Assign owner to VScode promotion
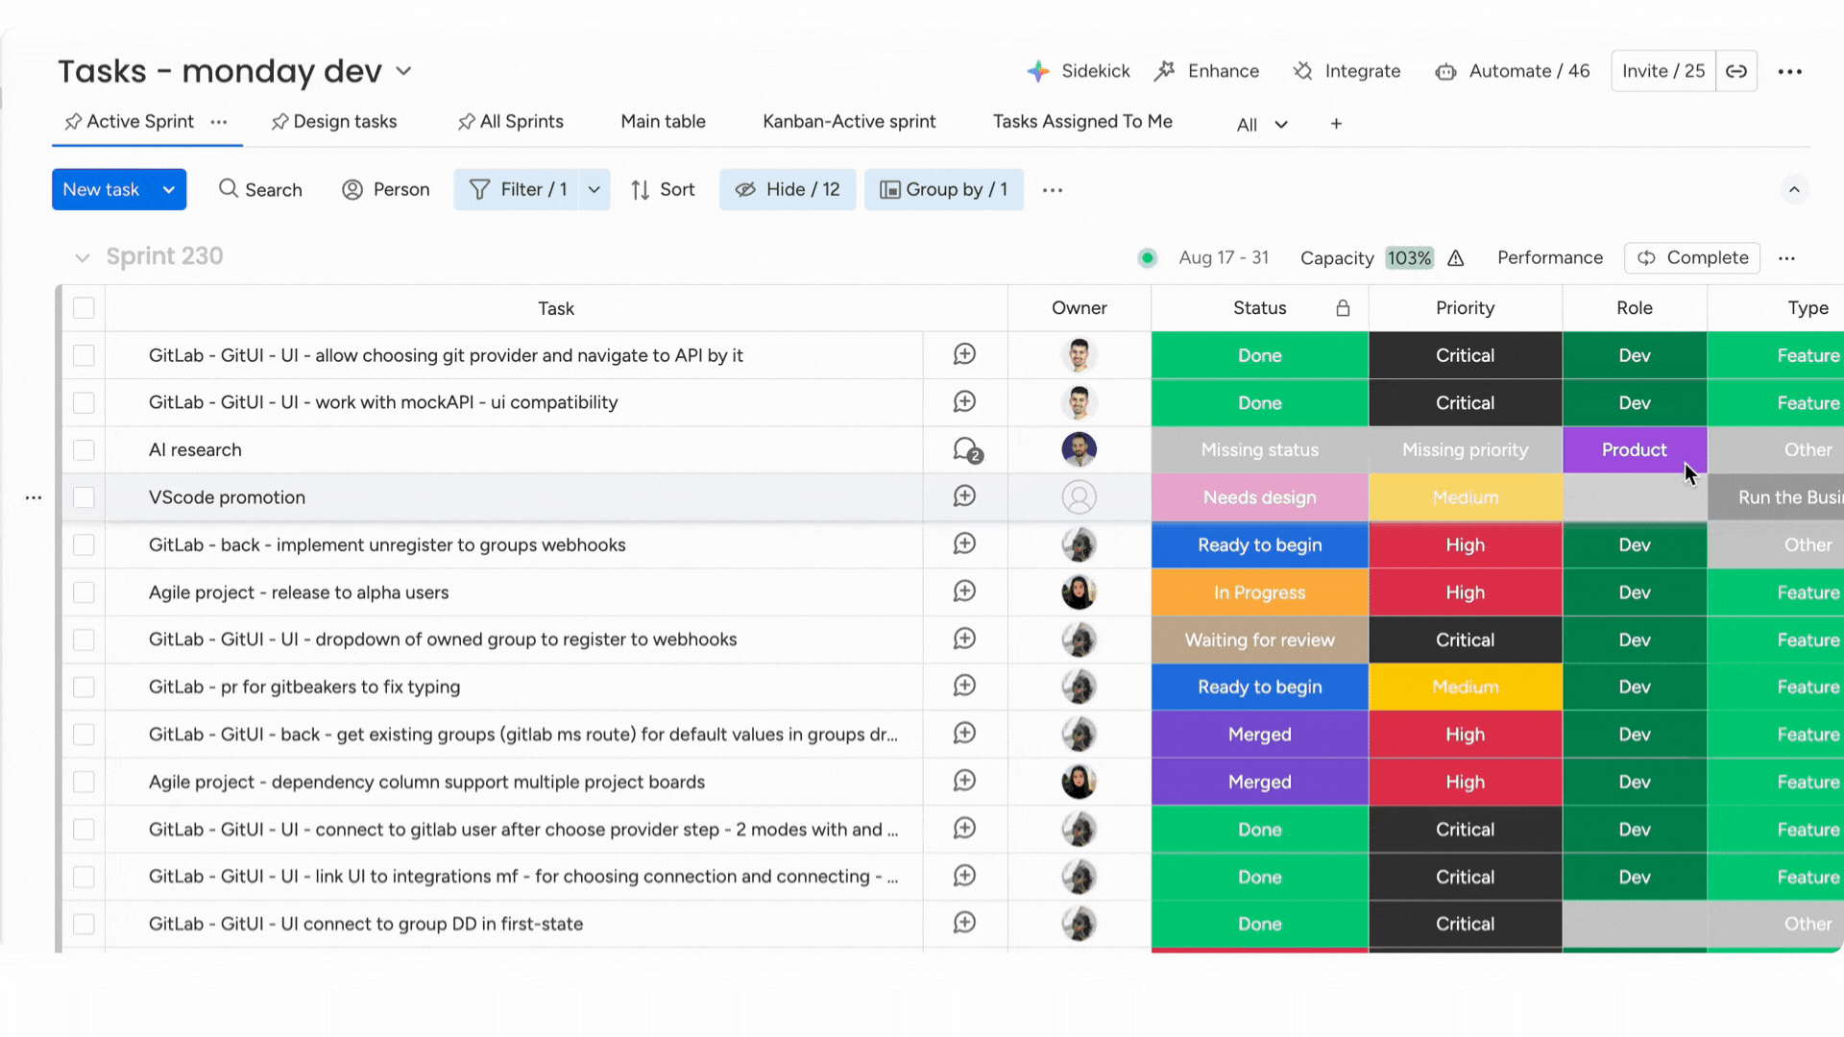The height and width of the screenshot is (1037, 1844). click(x=1079, y=497)
